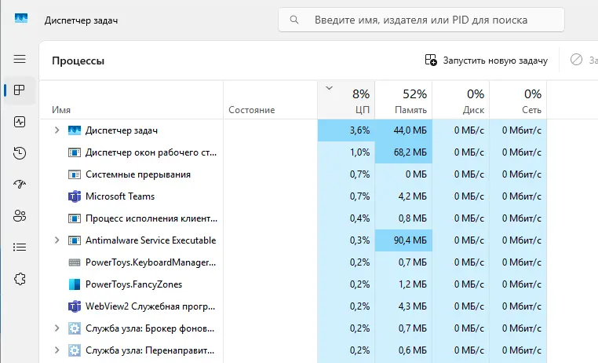The height and width of the screenshot is (363, 598).
Task: Open the Performance sidebar icon
Action: [x=20, y=122]
